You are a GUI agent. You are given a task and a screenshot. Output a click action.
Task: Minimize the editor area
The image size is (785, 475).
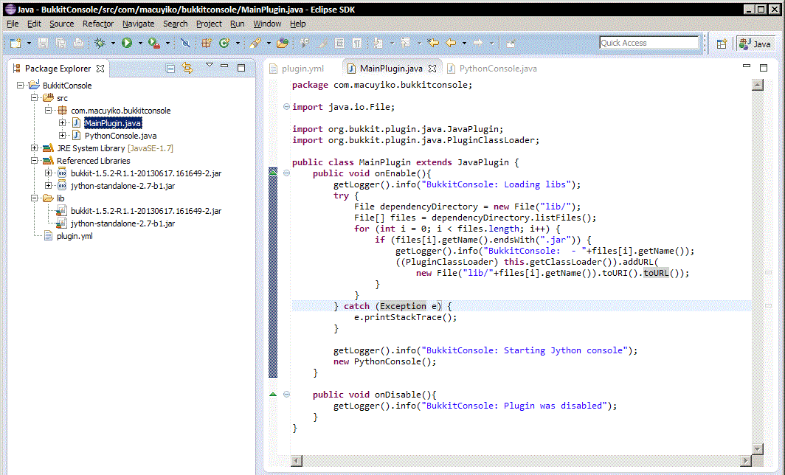747,66
